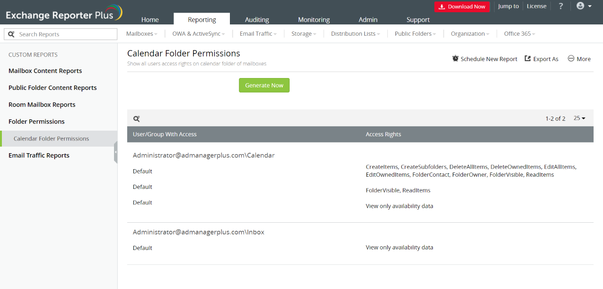Screen dimensions: 603x289
Task: Expand the Storage dropdown menu
Action: [304, 34]
